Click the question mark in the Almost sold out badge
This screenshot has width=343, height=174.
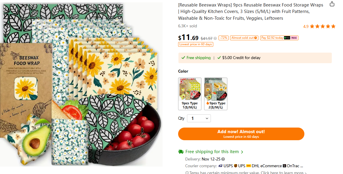(255, 38)
